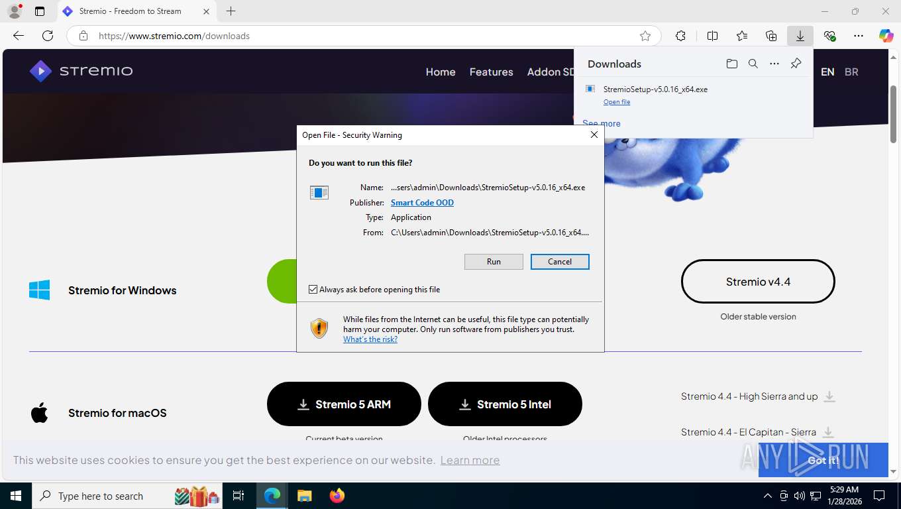901x509 pixels.
Task: Close the Open File Security Warning dialog
Action: click(x=594, y=135)
